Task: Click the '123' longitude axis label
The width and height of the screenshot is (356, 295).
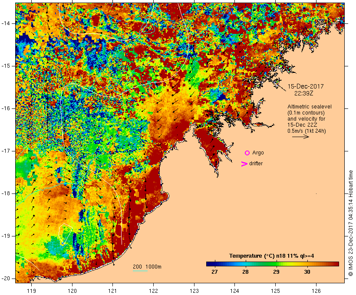Action: pos(194,291)
